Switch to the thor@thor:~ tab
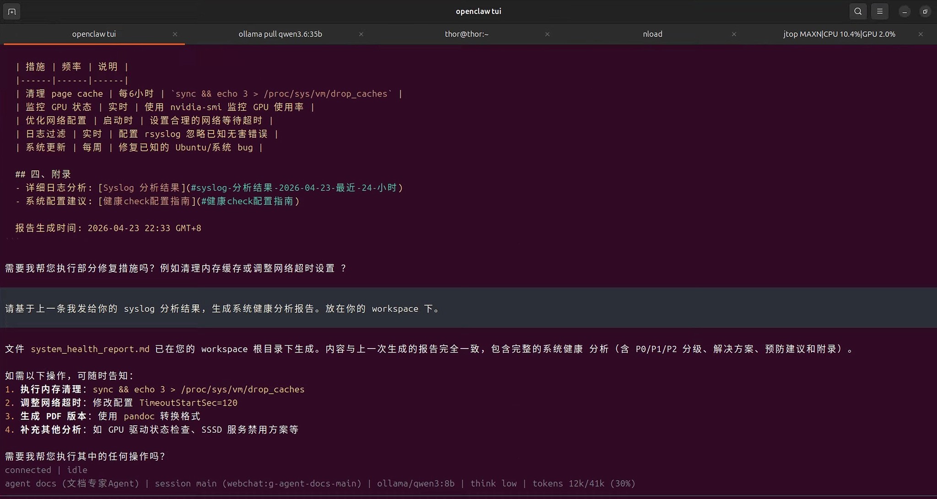This screenshot has height=499, width=937. click(x=466, y=34)
